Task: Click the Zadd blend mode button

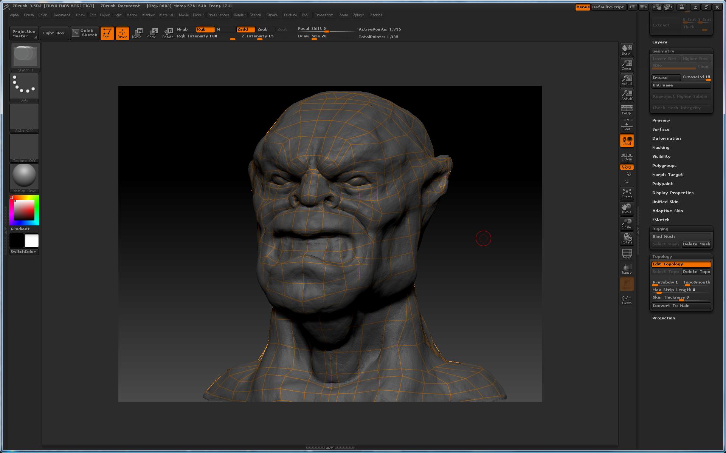Action: point(243,29)
